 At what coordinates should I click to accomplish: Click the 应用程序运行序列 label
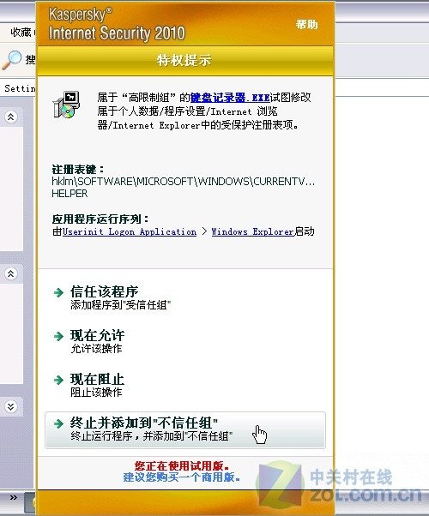coord(100,219)
